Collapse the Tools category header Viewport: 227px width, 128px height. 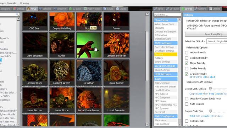(166, 79)
